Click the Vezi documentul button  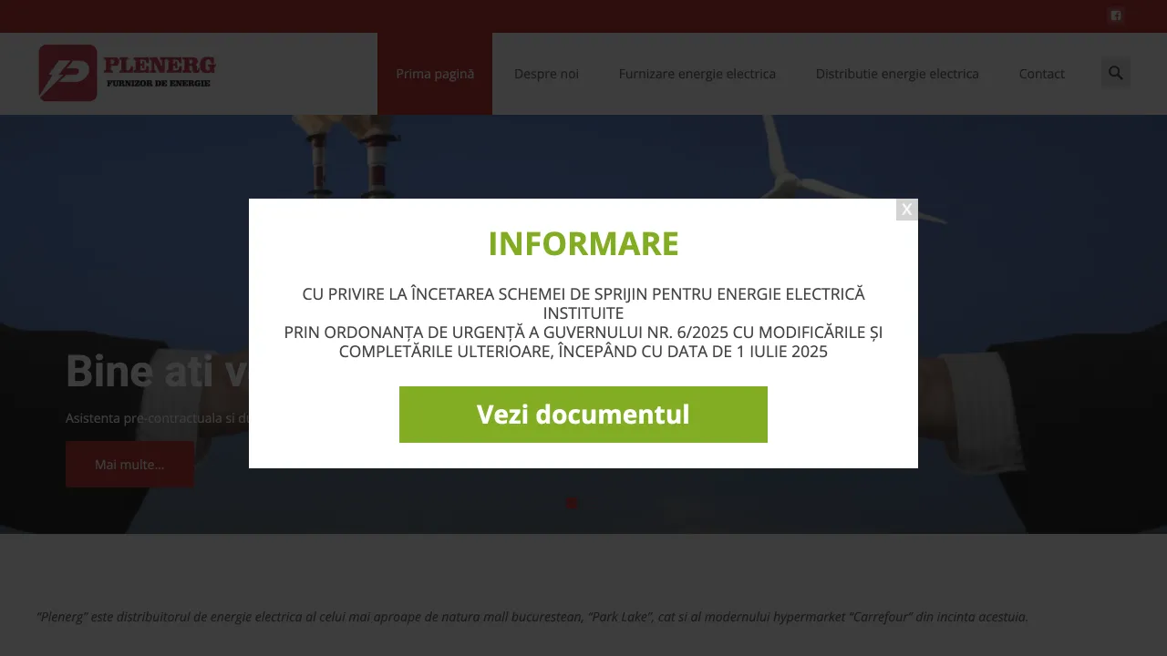click(583, 415)
